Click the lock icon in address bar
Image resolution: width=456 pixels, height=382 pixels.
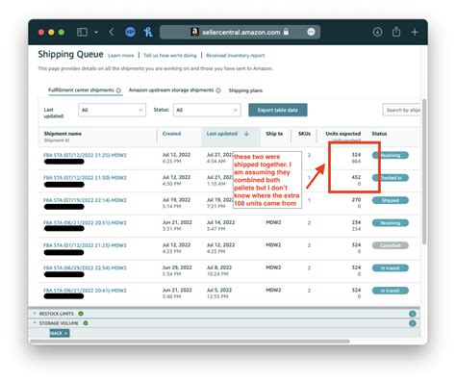[x=286, y=32]
